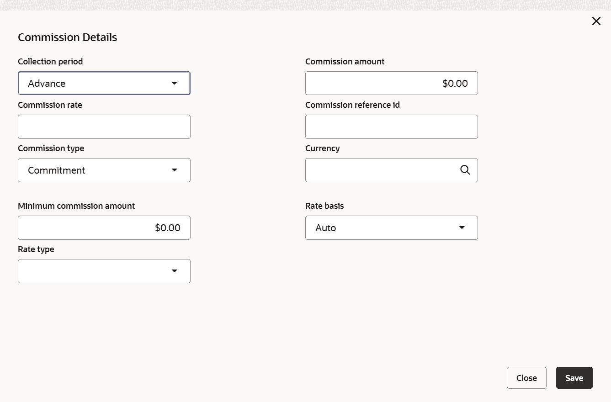Focus the Commission rate text box
The image size is (611, 402).
104,127
